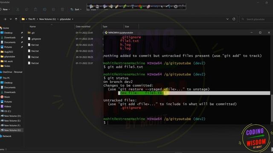273x153 pixels.
Task: Click gityoutube breadcrumb segment
Action: [65, 19]
